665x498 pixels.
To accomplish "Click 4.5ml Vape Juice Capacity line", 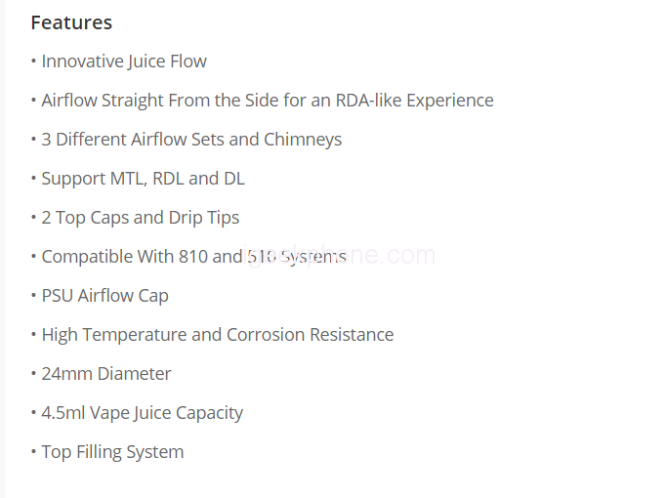I will tap(142, 413).
